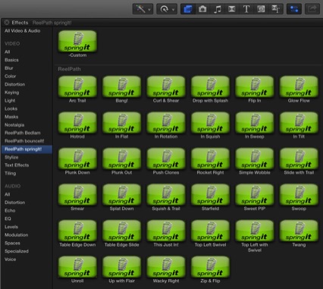The height and width of the screenshot is (289, 323).
Task: Open the Themes browser icon
Action: 275,9
